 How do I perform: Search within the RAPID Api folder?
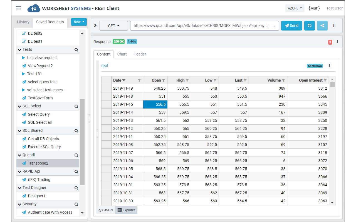click(76, 172)
